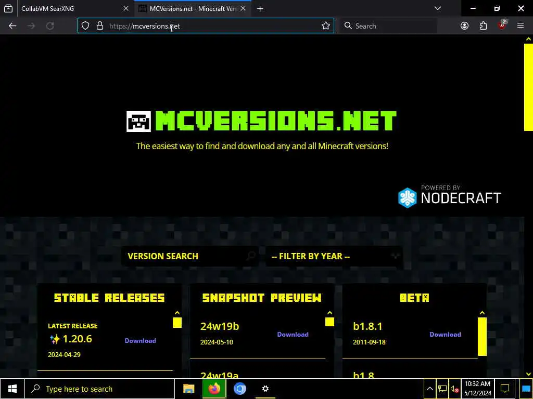Viewport: 533px width, 399px height.
Task: Click the Stable Releases heading
Action: point(109,298)
